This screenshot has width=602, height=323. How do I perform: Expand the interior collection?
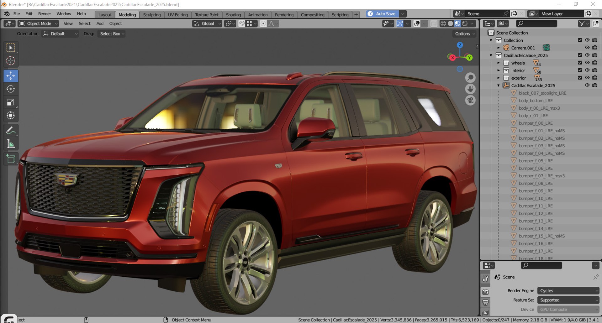499,70
